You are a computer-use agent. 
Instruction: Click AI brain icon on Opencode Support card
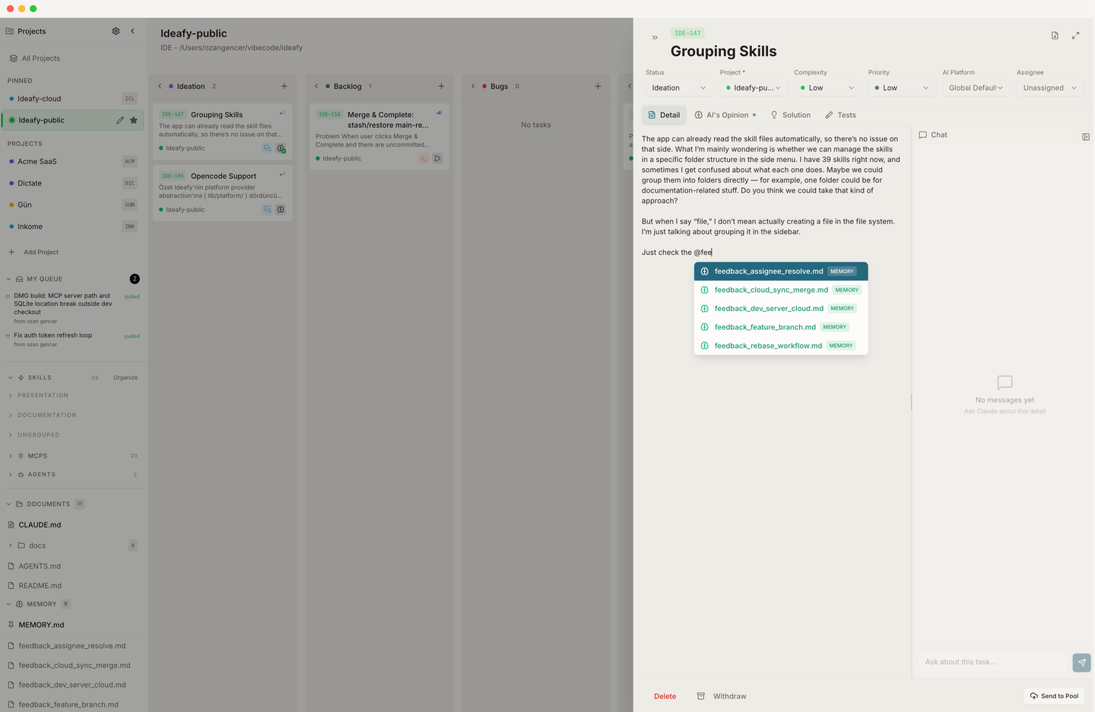[281, 209]
